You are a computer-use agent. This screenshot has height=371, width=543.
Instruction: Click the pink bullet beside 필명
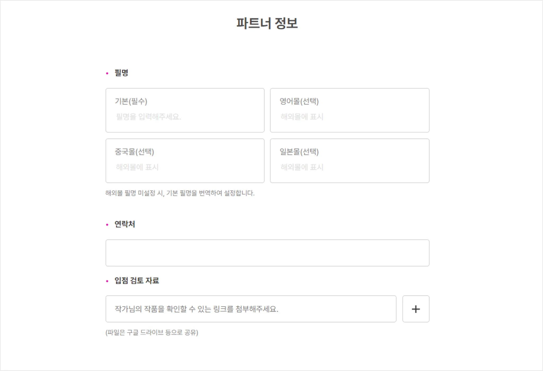point(107,73)
